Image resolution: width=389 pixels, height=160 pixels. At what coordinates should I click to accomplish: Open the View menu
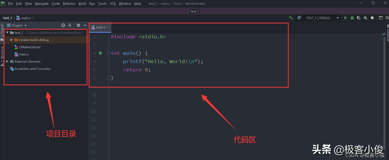(28, 4)
